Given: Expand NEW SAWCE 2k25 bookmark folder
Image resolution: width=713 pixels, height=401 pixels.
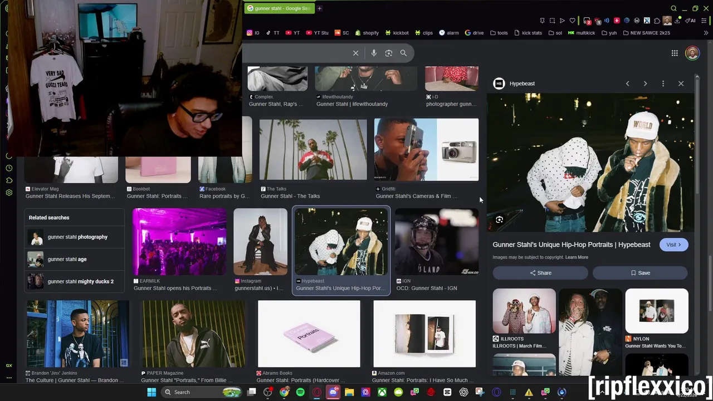Looking at the screenshot, I should [646, 33].
